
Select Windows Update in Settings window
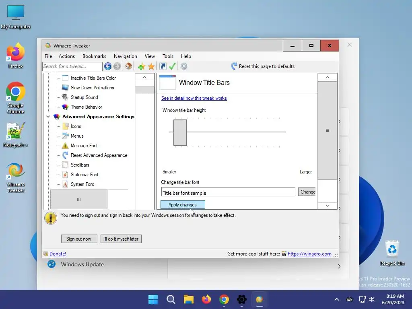tap(82, 264)
